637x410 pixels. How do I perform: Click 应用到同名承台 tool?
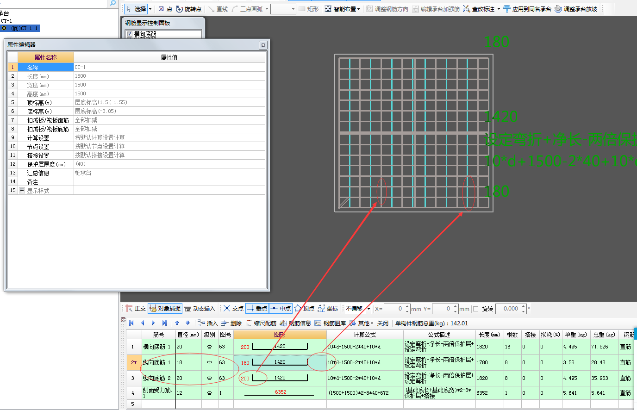pyautogui.click(x=527, y=9)
